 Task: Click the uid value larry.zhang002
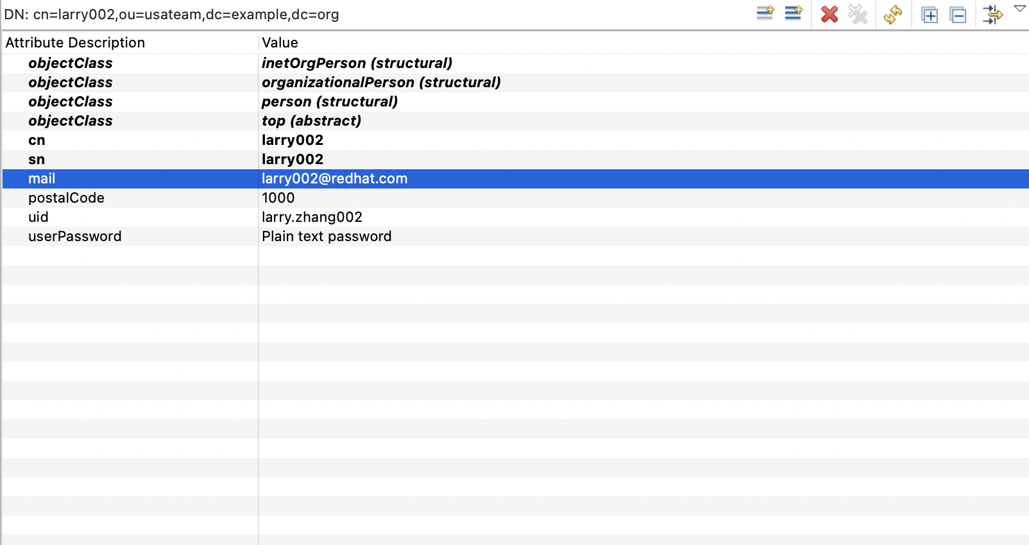(312, 217)
